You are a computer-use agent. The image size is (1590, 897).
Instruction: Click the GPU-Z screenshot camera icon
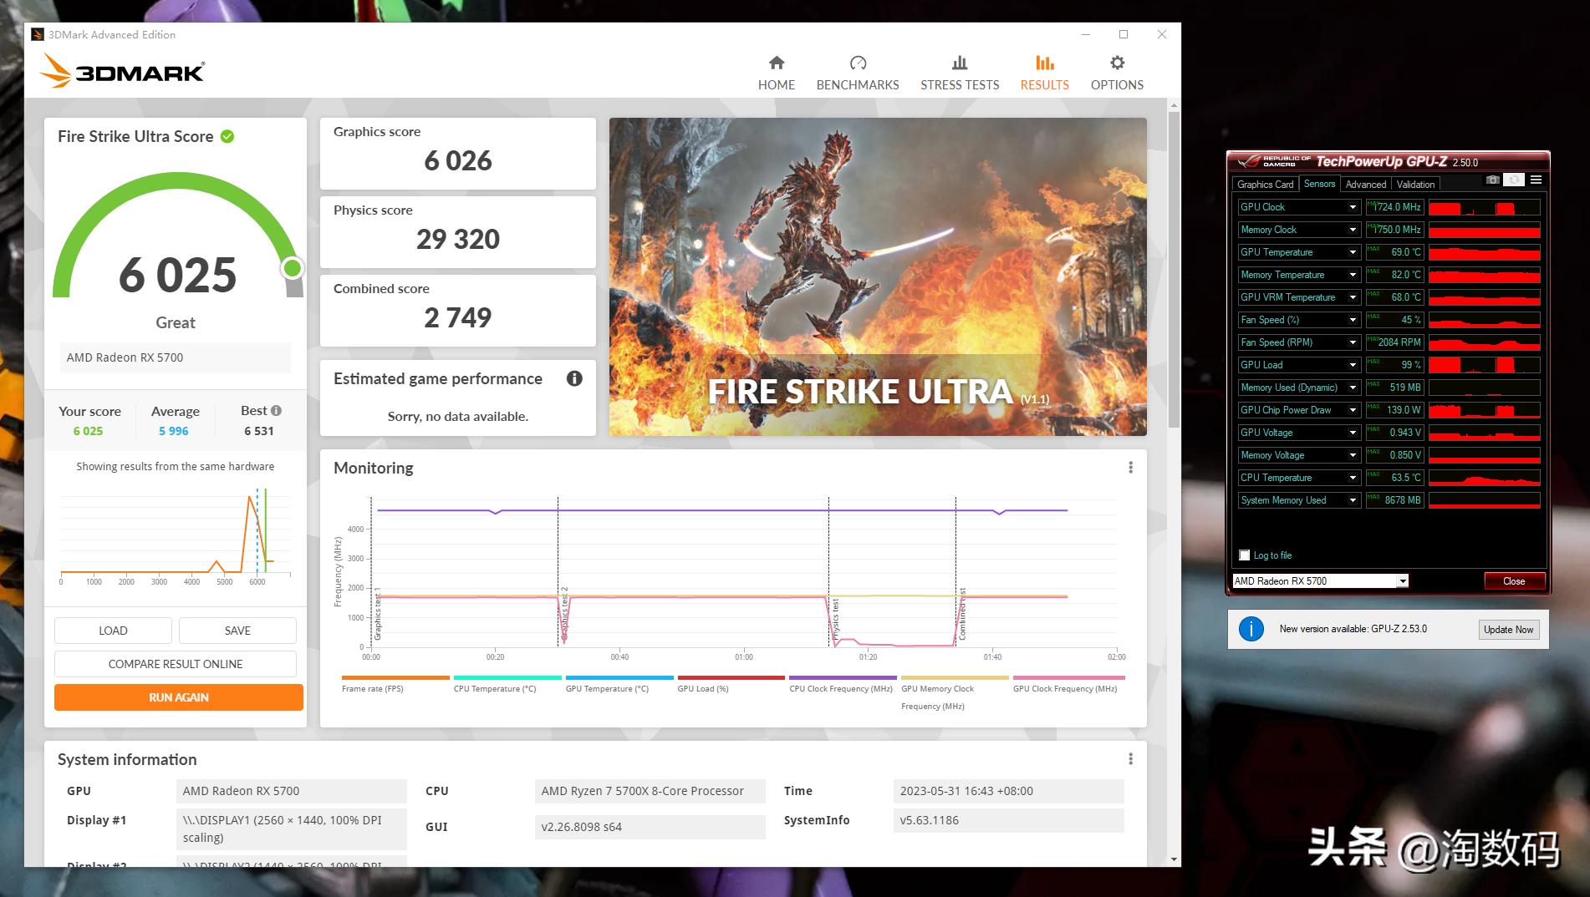[x=1492, y=180]
